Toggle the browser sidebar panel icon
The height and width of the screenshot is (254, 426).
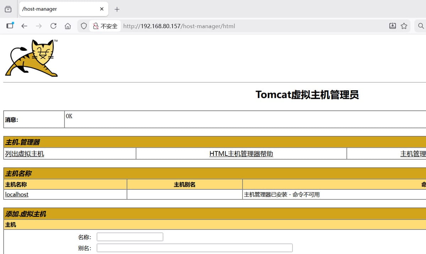[x=10, y=26]
